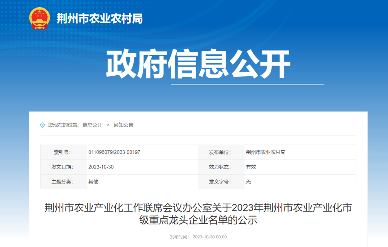Click the 索引号 label cell
Screen dimensions: 388x247
click(64, 152)
